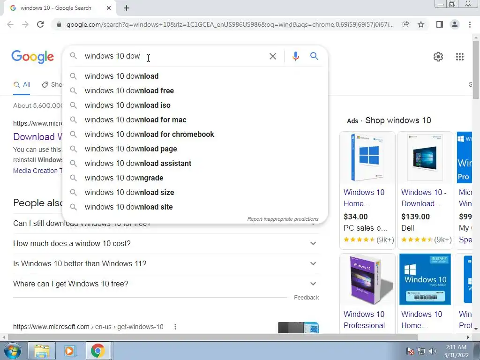This screenshot has height=360, width=480.
Task: Open the Chrome three-dot menu
Action: coord(470,24)
